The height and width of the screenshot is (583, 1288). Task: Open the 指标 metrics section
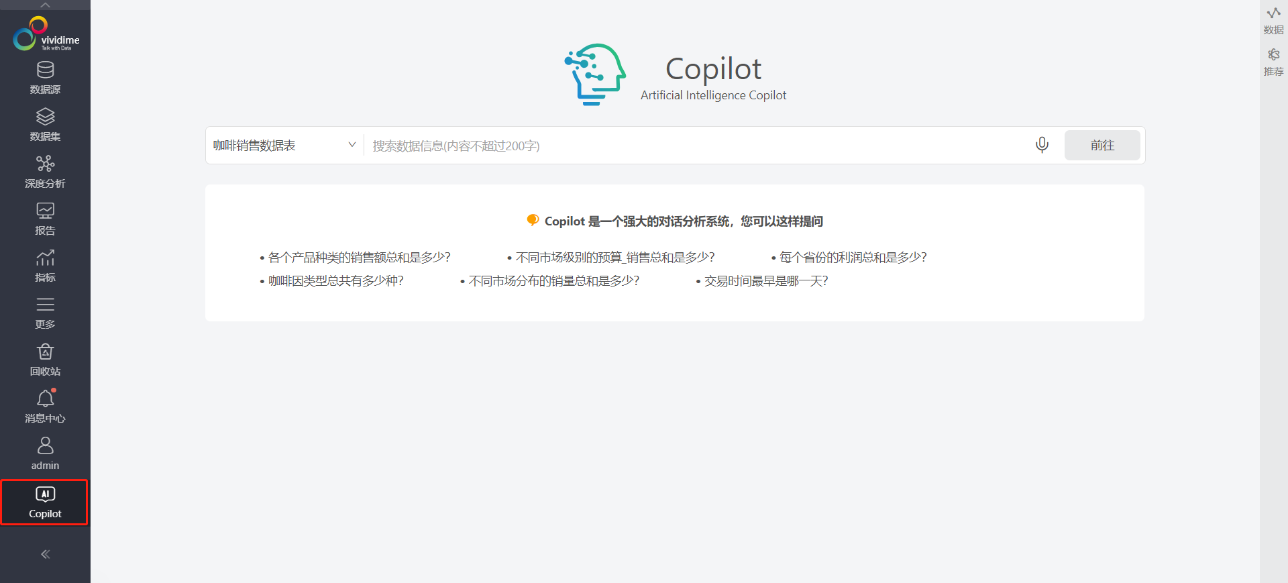45,266
